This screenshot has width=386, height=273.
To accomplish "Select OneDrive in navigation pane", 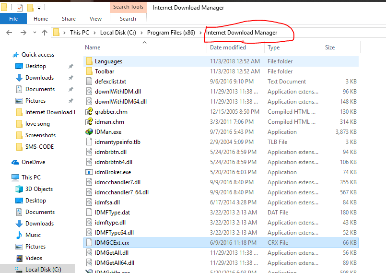I will pos(33,162).
